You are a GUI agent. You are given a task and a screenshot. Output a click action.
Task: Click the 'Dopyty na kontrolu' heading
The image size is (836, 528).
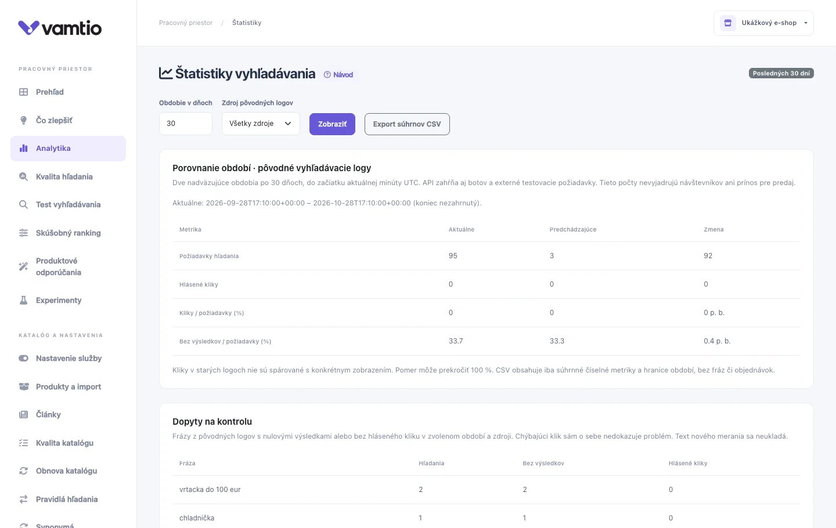[x=212, y=422]
